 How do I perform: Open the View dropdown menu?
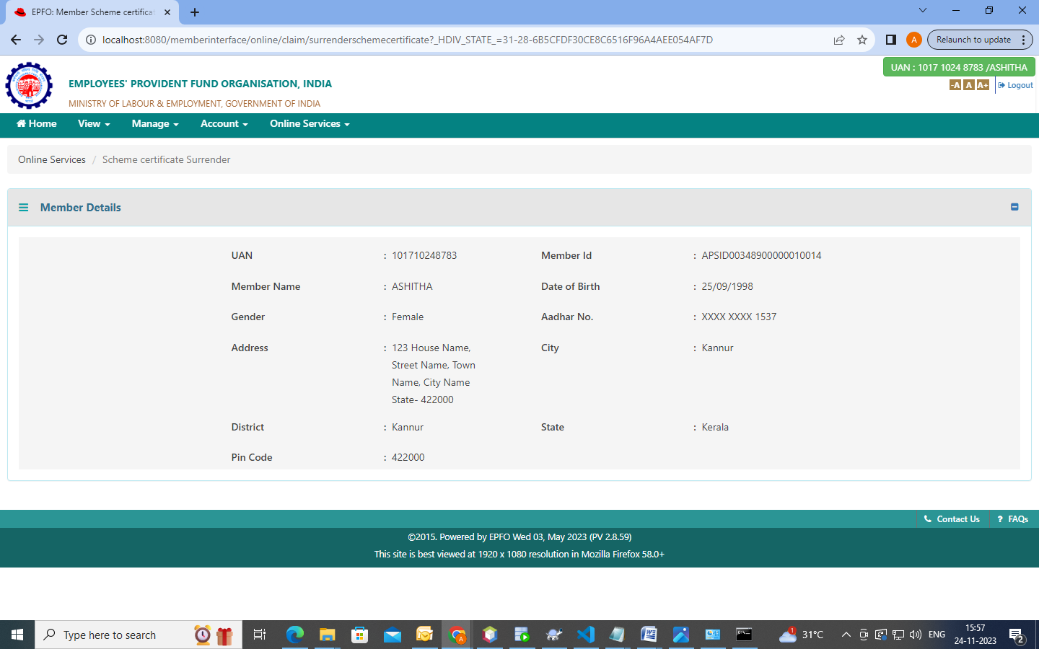pos(94,124)
